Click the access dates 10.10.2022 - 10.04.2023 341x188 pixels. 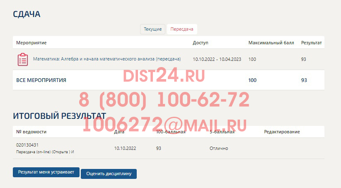tap(217, 59)
